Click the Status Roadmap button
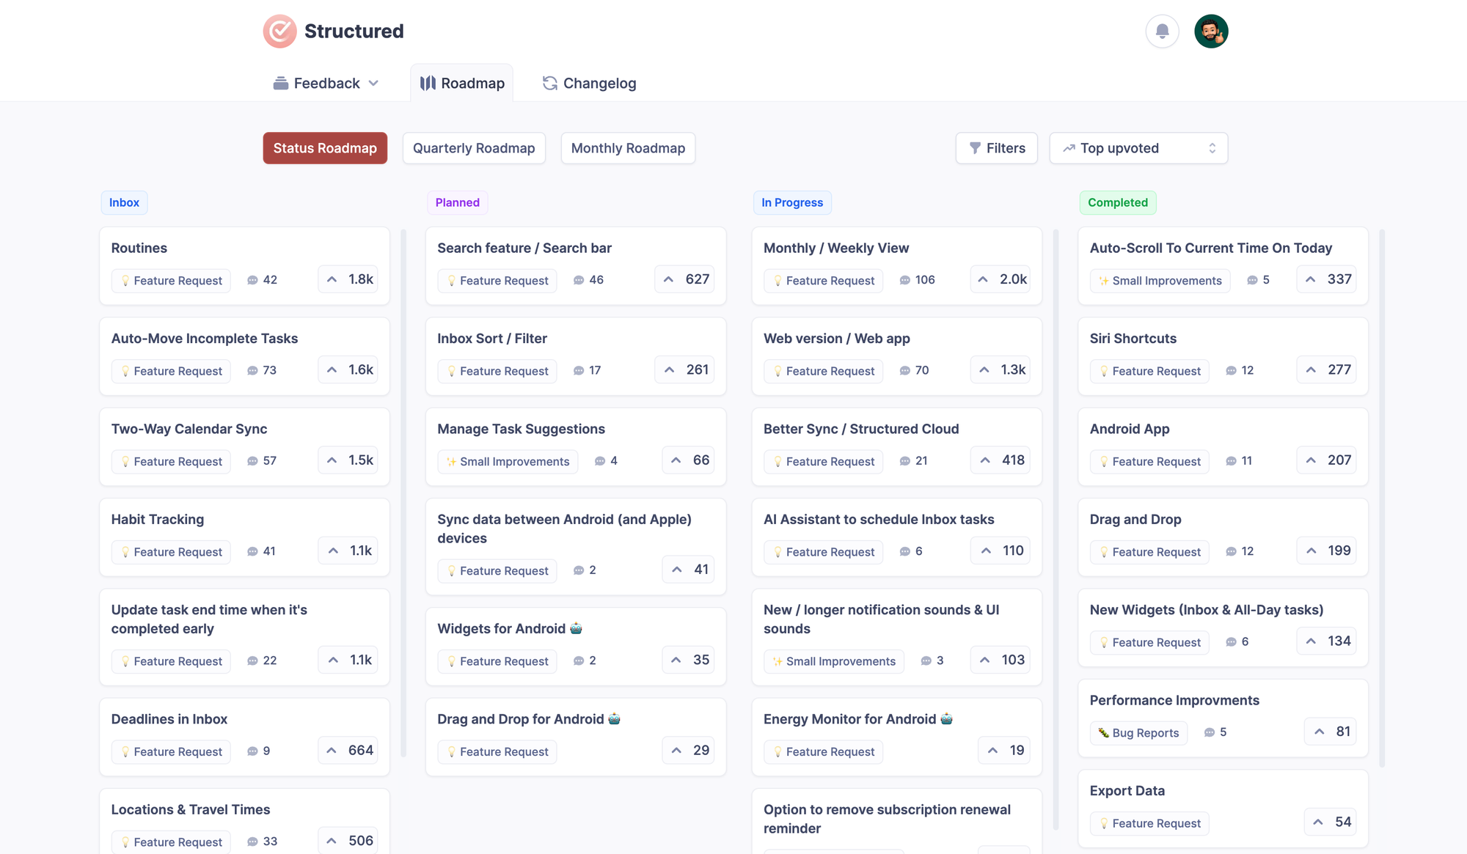1467x854 pixels. 325,148
